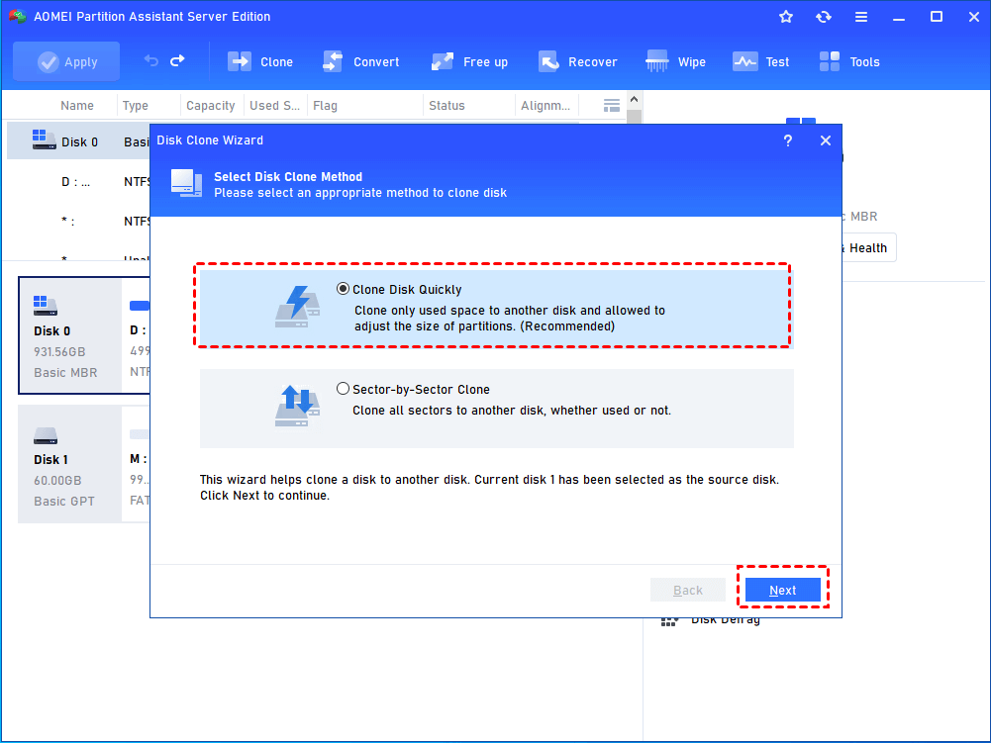This screenshot has width=991, height=743.
Task: Undo the last pending operation
Action: click(x=151, y=60)
